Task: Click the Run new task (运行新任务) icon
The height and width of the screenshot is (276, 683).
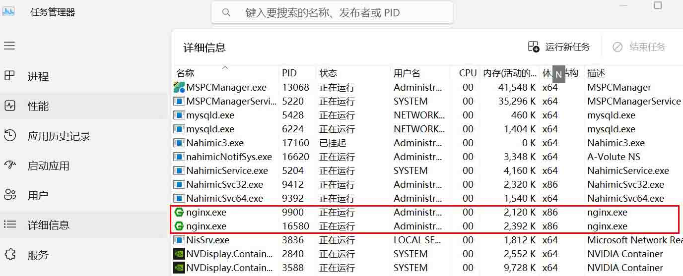Action: [x=534, y=47]
